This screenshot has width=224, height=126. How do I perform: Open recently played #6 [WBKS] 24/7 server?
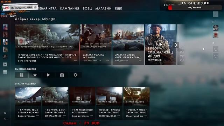click(55, 103)
